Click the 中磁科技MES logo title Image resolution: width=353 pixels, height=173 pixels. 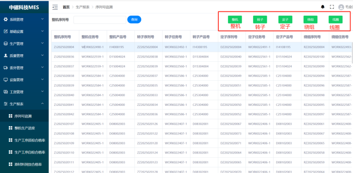(24, 7)
